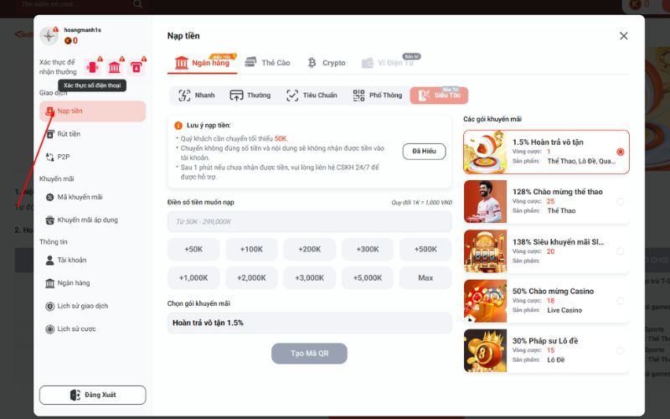Expand the Chọn gói khuyến mãi selector
Viewport: 670px width, 419px height.
309,323
